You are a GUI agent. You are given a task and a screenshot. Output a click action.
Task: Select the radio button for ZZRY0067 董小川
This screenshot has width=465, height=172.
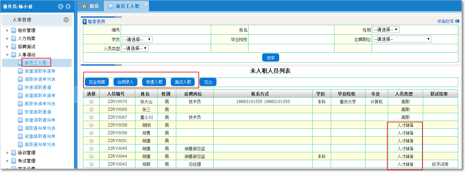[91, 117]
